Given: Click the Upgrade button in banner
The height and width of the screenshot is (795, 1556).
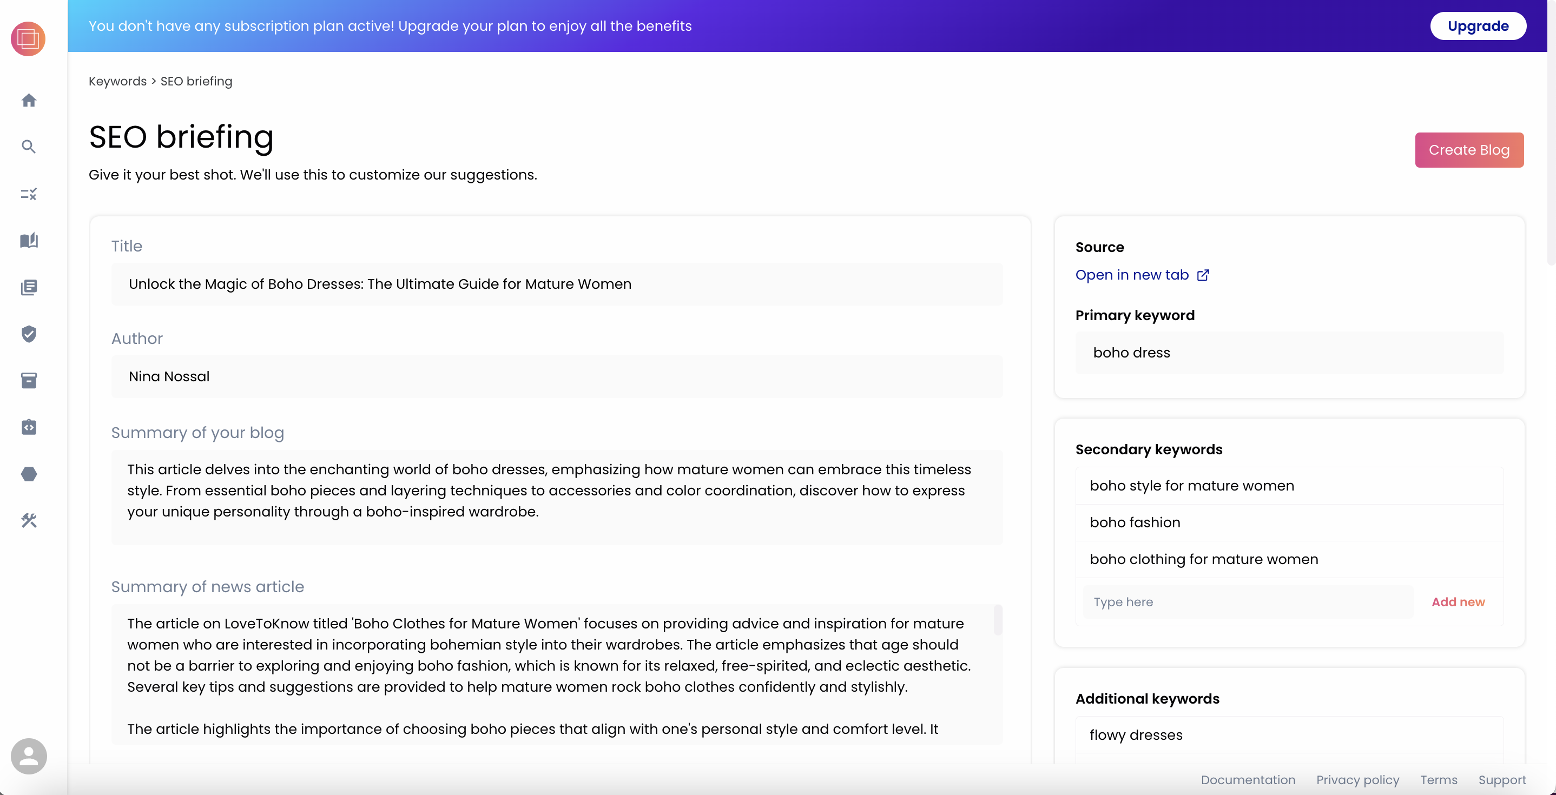Looking at the screenshot, I should pyautogui.click(x=1478, y=26).
